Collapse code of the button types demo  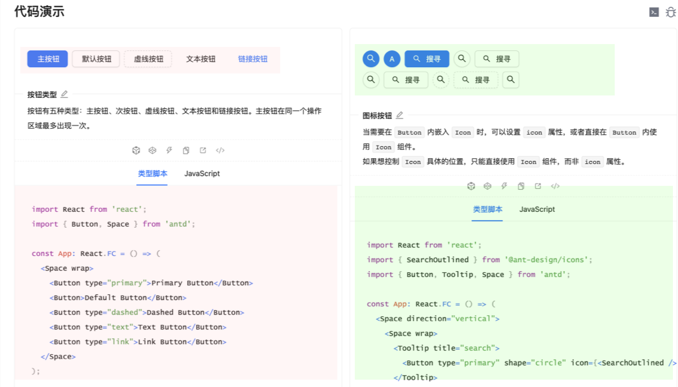(220, 150)
